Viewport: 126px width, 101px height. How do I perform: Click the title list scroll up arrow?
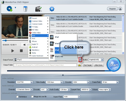pyautogui.click(x=123, y=16)
